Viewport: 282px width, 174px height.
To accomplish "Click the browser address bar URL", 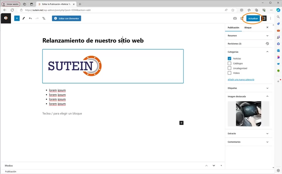I will tap(58, 10).
